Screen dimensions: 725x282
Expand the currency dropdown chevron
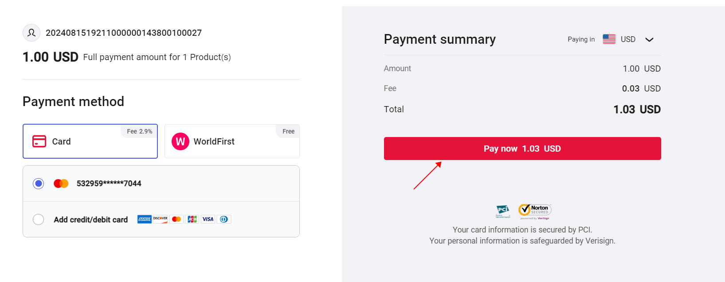tap(649, 39)
